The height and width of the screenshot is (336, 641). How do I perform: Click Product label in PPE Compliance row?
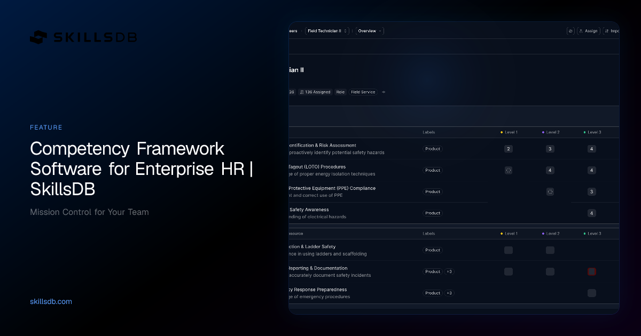tap(433, 191)
